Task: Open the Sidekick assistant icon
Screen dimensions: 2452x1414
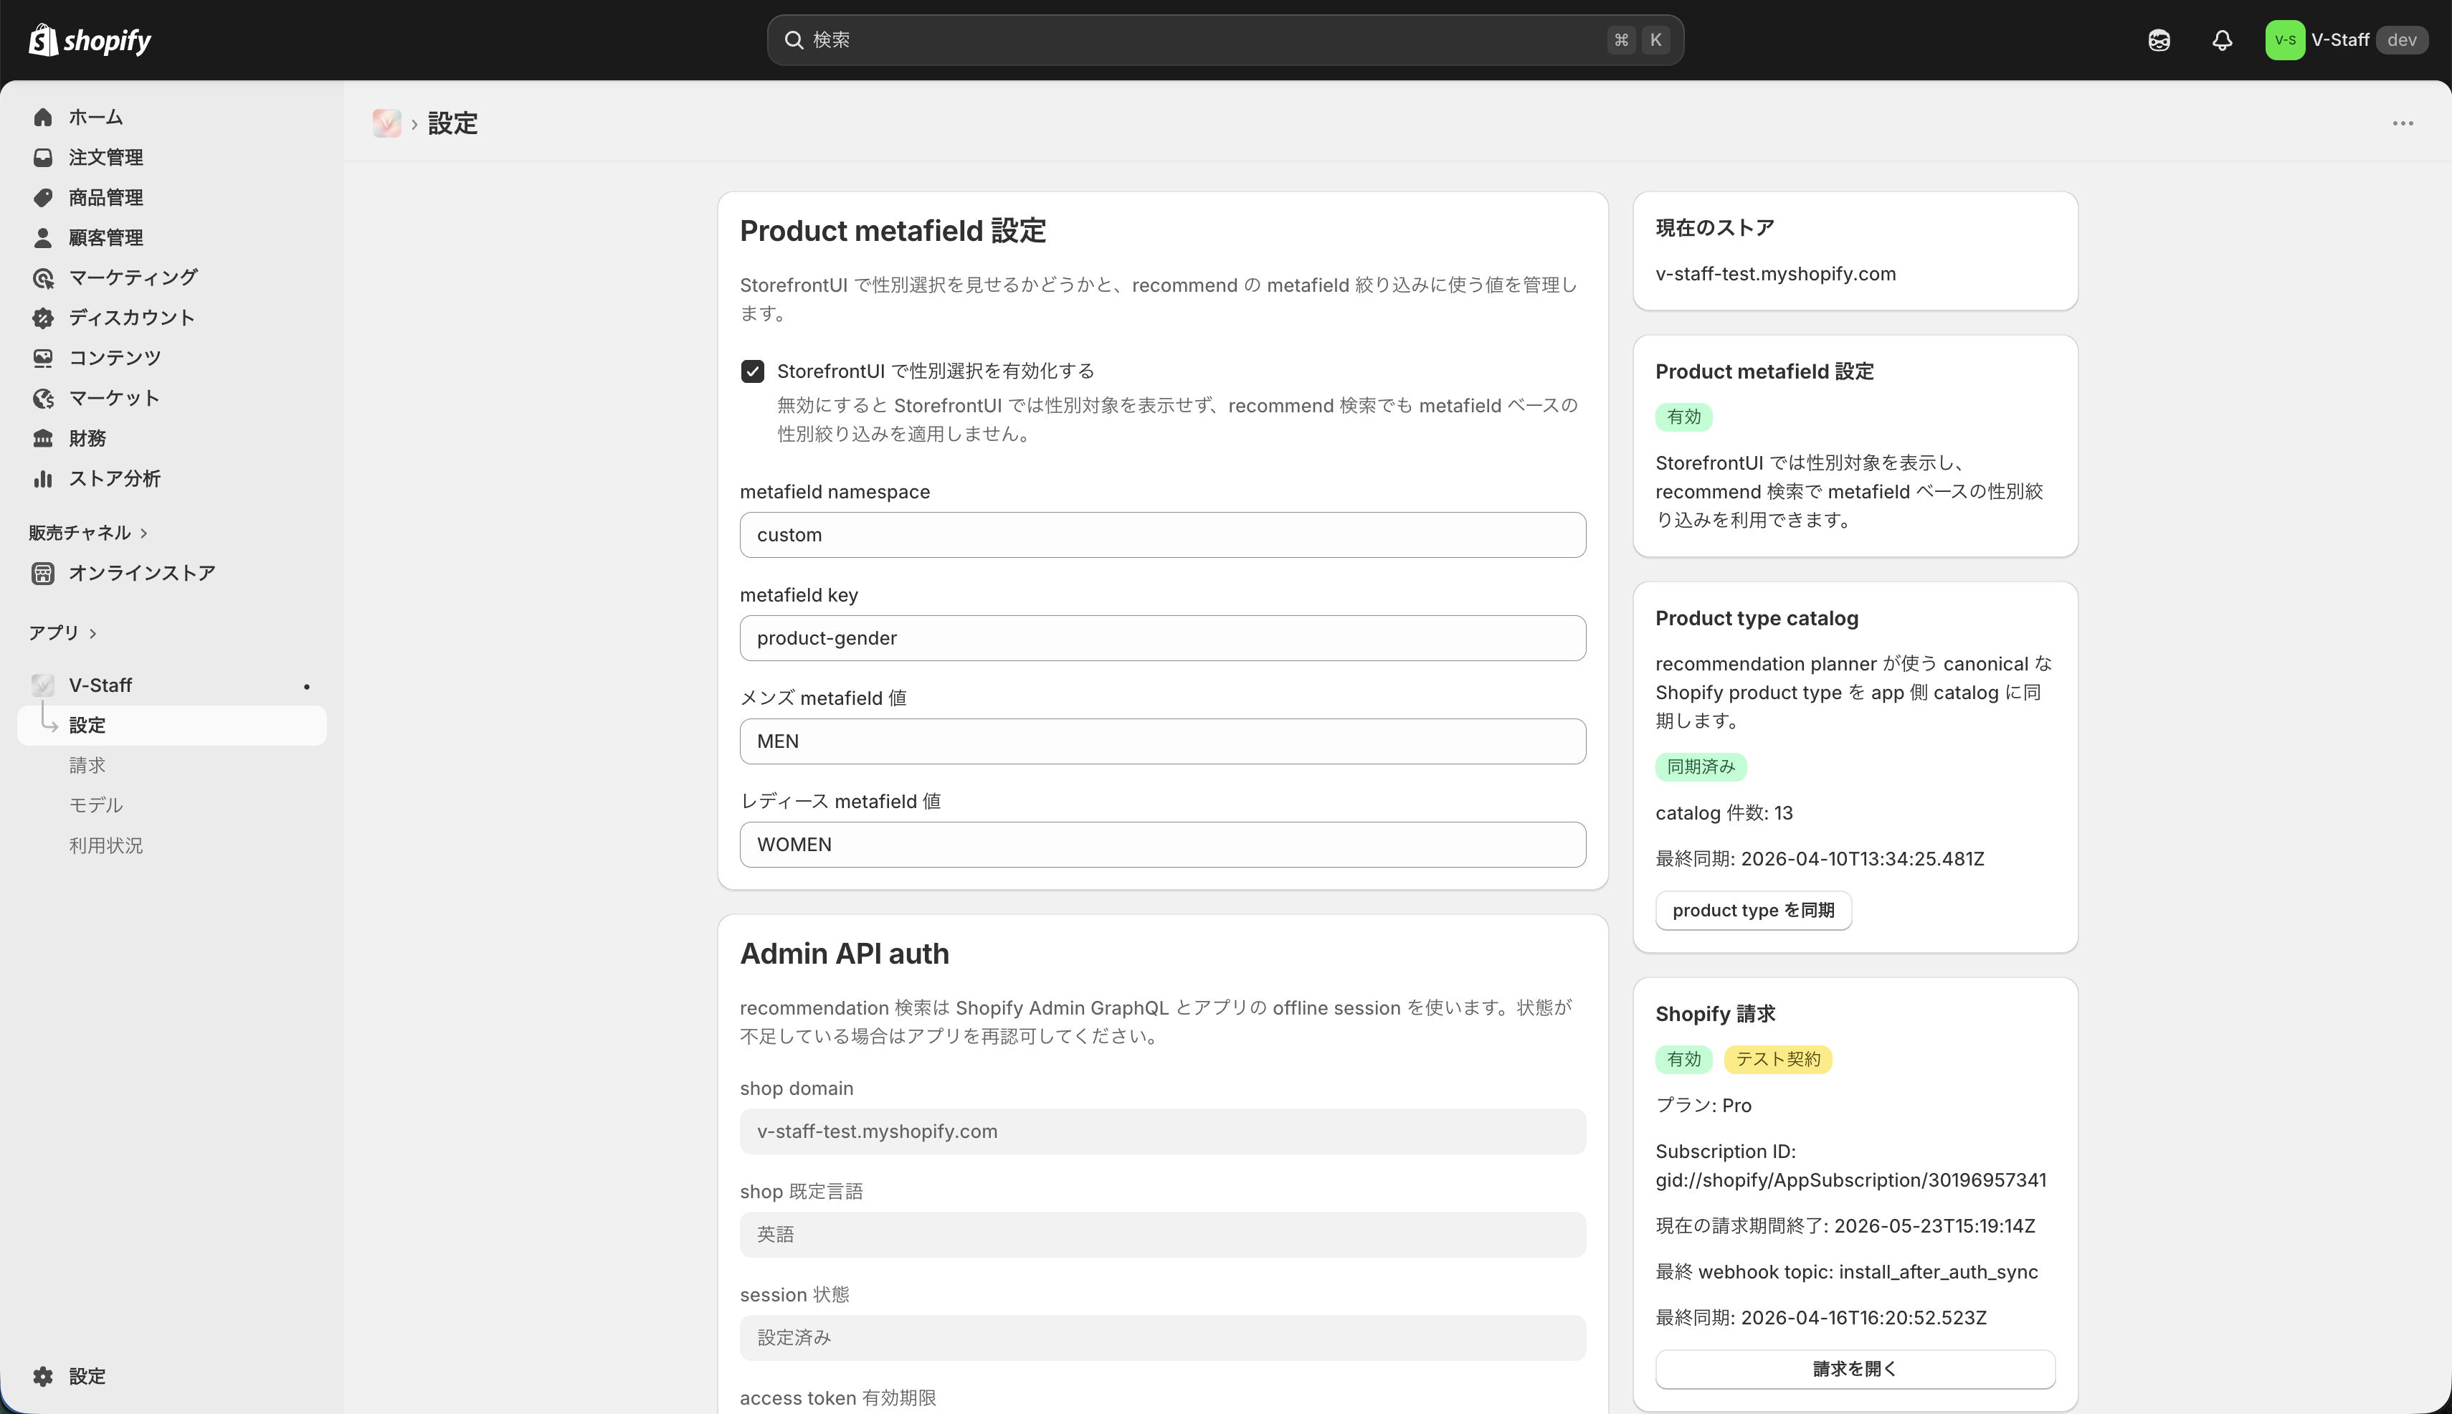Action: (x=2159, y=40)
